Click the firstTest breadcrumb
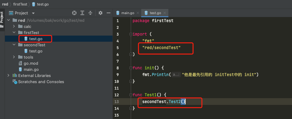The width and height of the screenshot is (292, 119). tap(20, 4)
